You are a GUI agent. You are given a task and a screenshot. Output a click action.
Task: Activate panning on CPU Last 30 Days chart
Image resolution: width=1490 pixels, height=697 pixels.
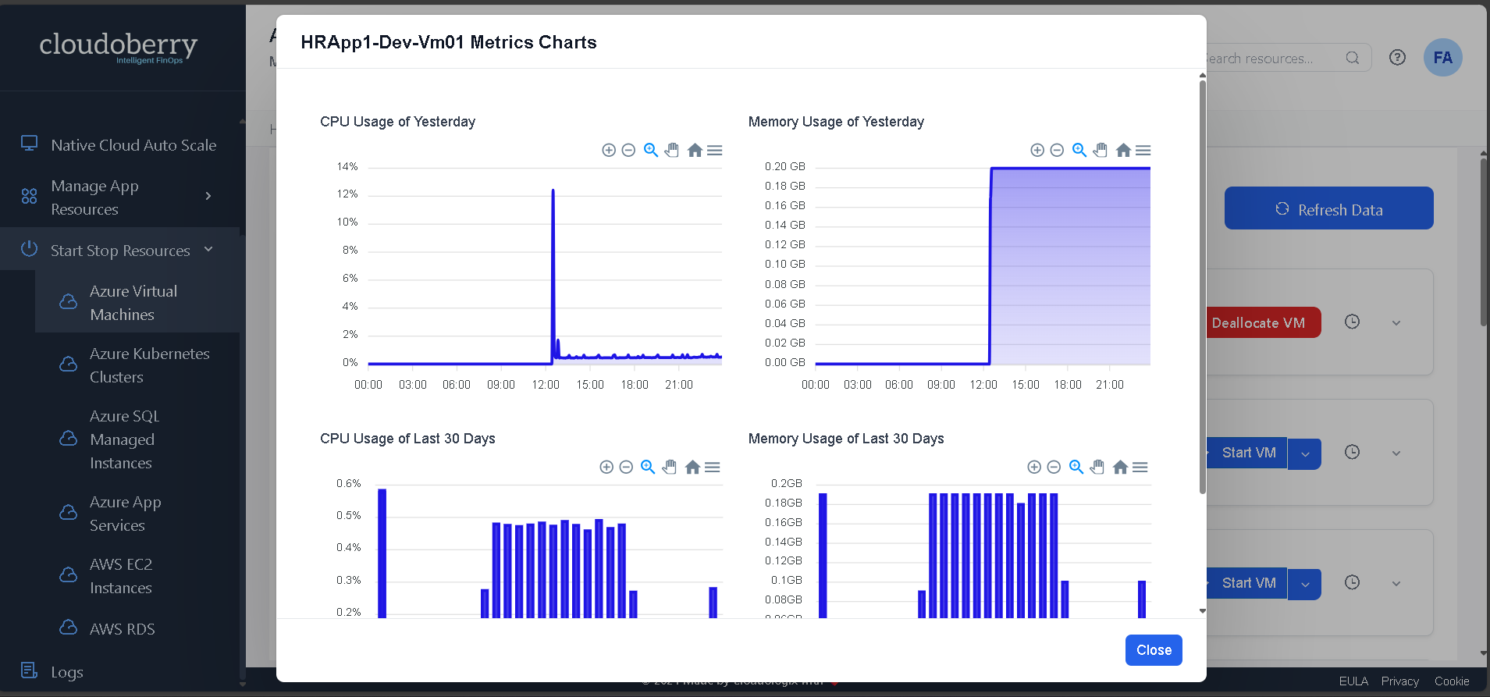pos(670,467)
